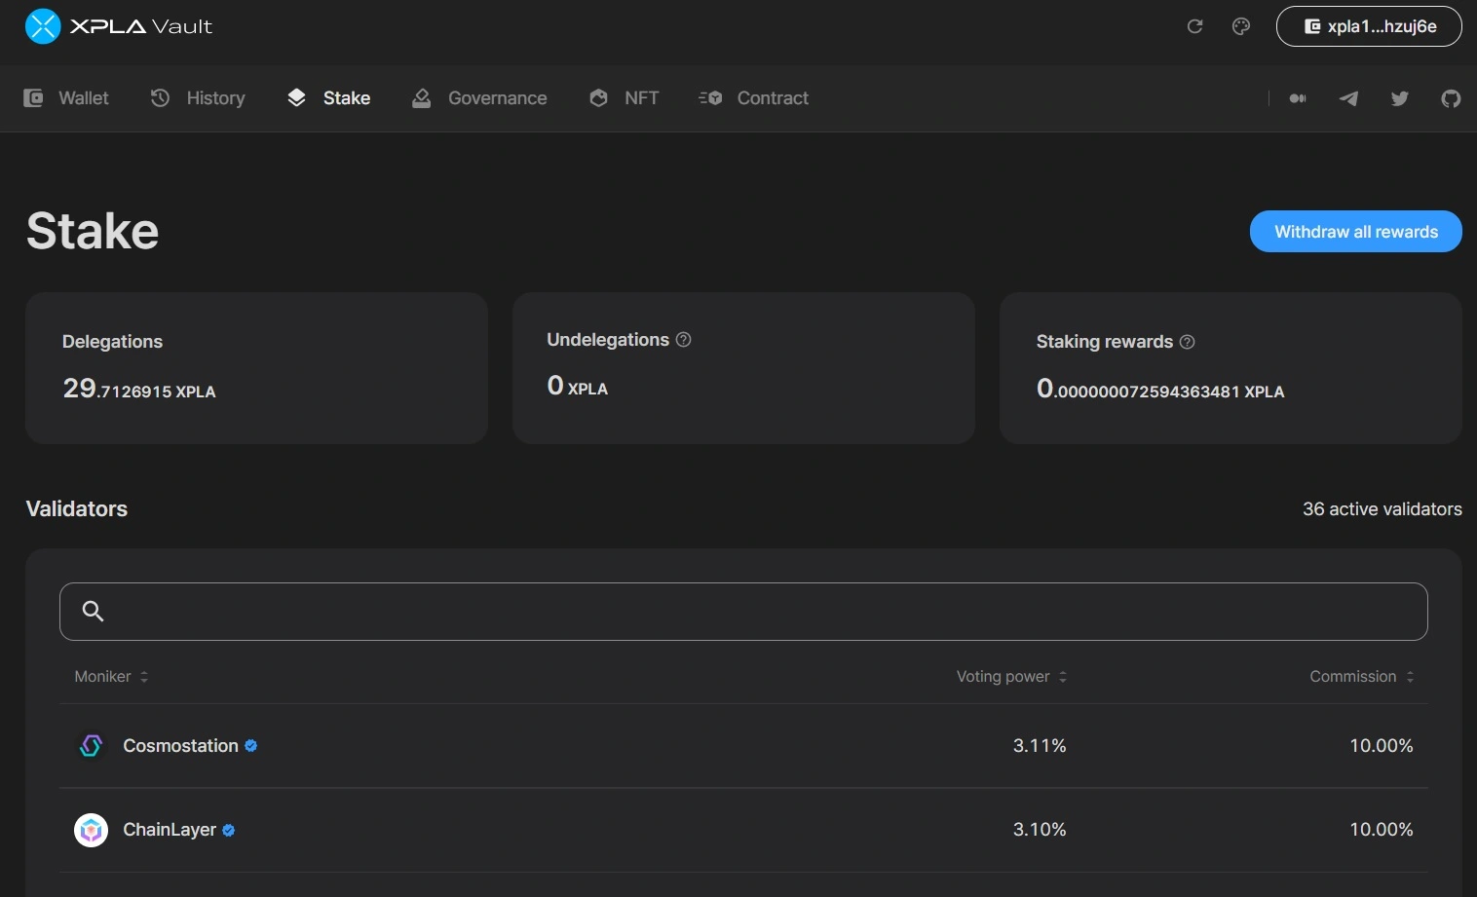The width and height of the screenshot is (1477, 897).
Task: Click the NFT cube icon
Action: (x=598, y=98)
